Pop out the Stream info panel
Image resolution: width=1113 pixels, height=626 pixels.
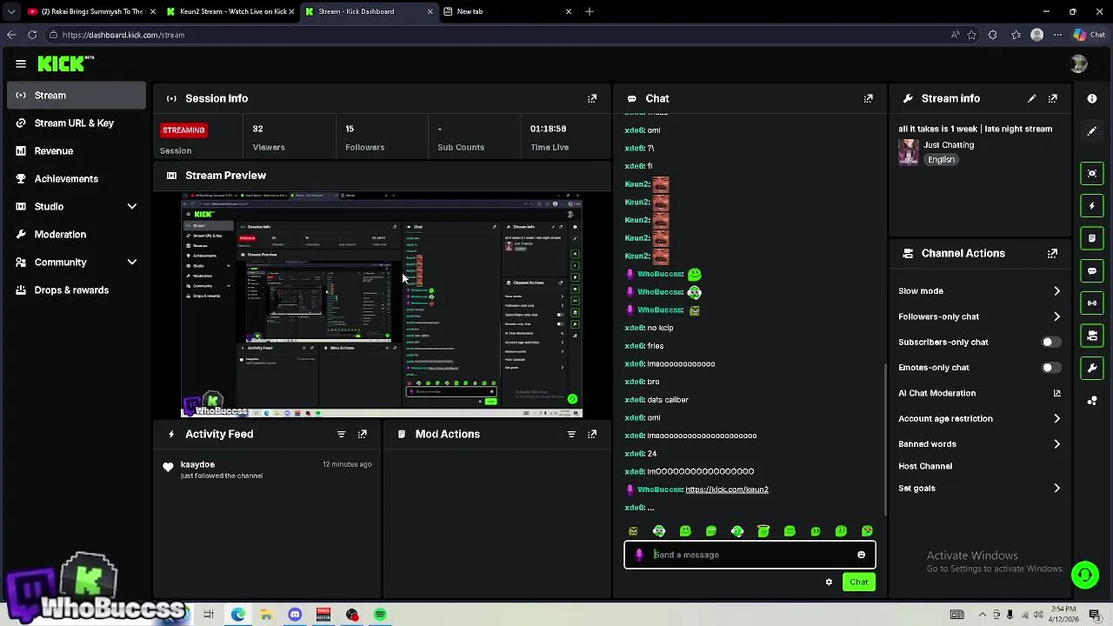click(1053, 99)
